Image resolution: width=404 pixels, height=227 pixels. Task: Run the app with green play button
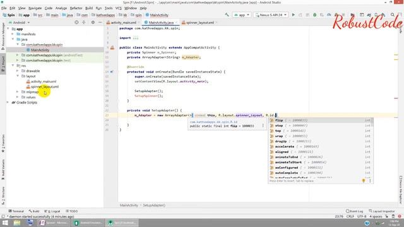293,15
